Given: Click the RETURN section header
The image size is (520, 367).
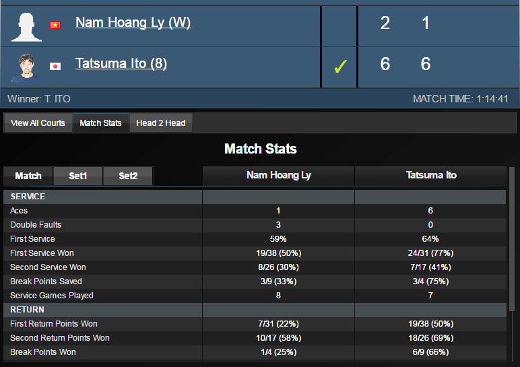Looking at the screenshot, I should point(27,310).
